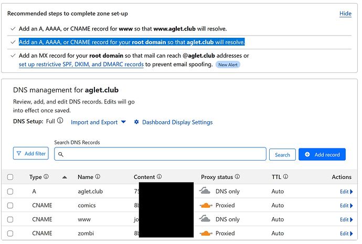362x244 pixels.
Task: Click the info icon next to DNS Setup Full
Action: [x=60, y=121]
